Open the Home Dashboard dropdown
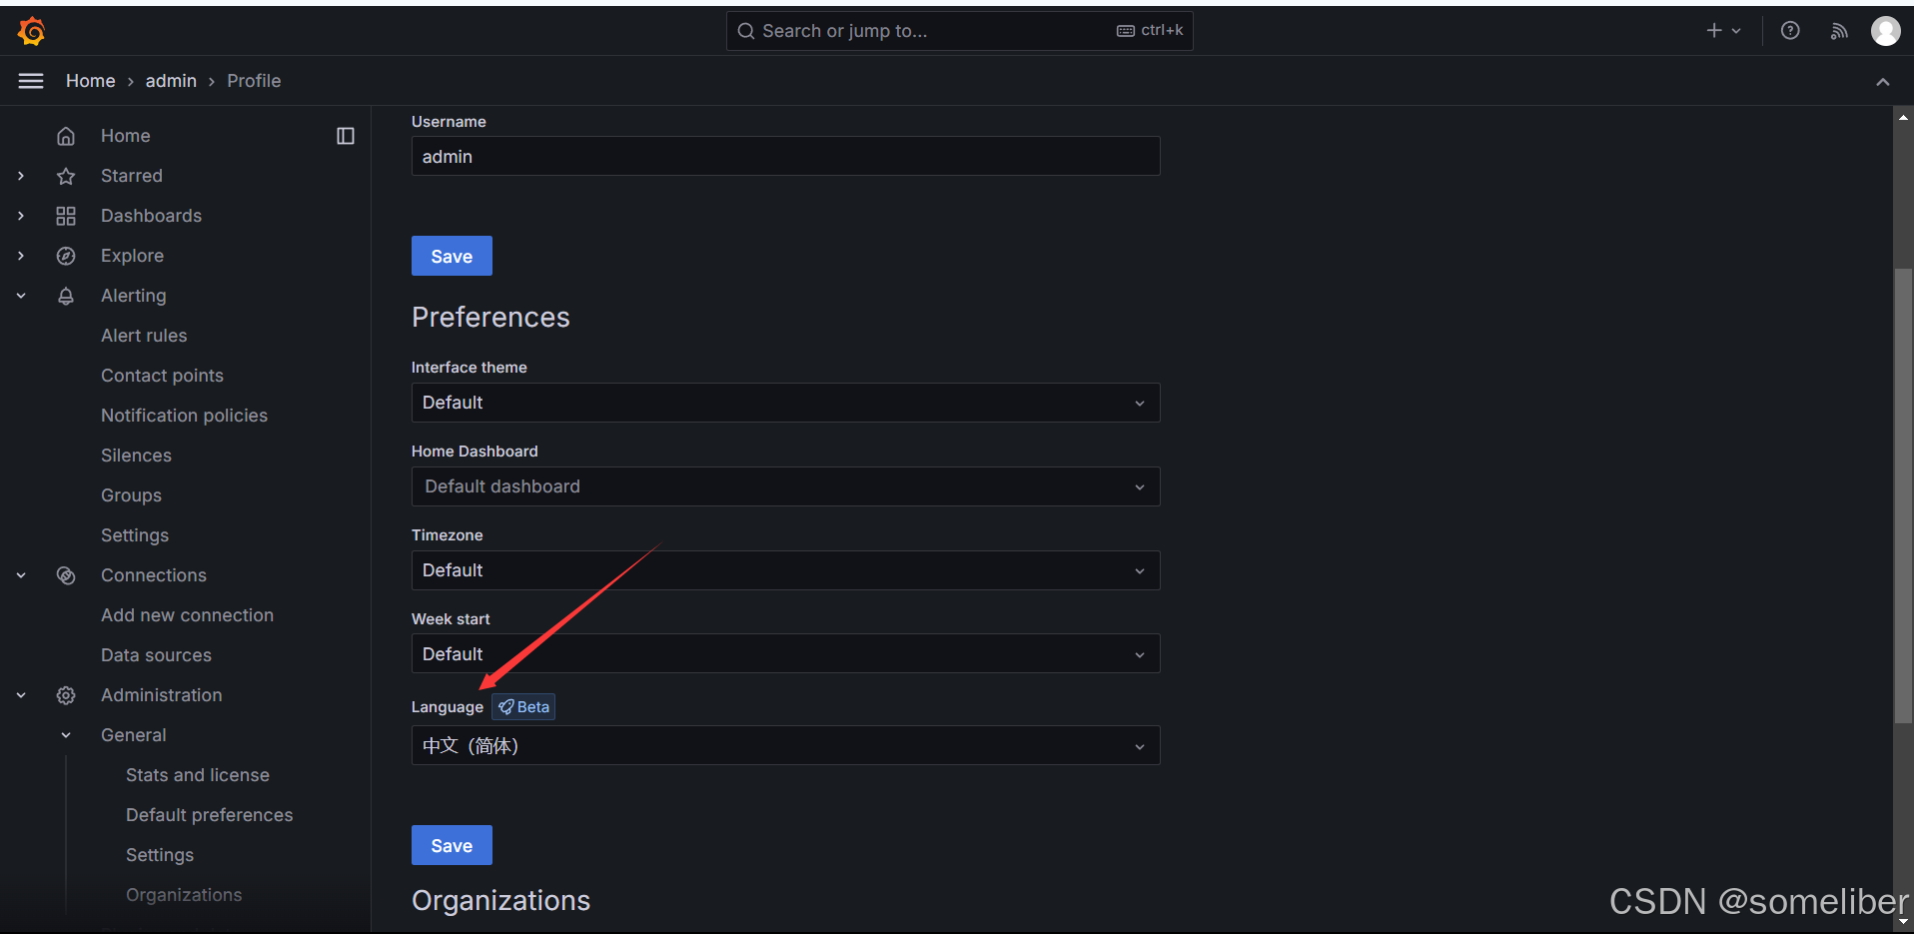 tap(785, 486)
